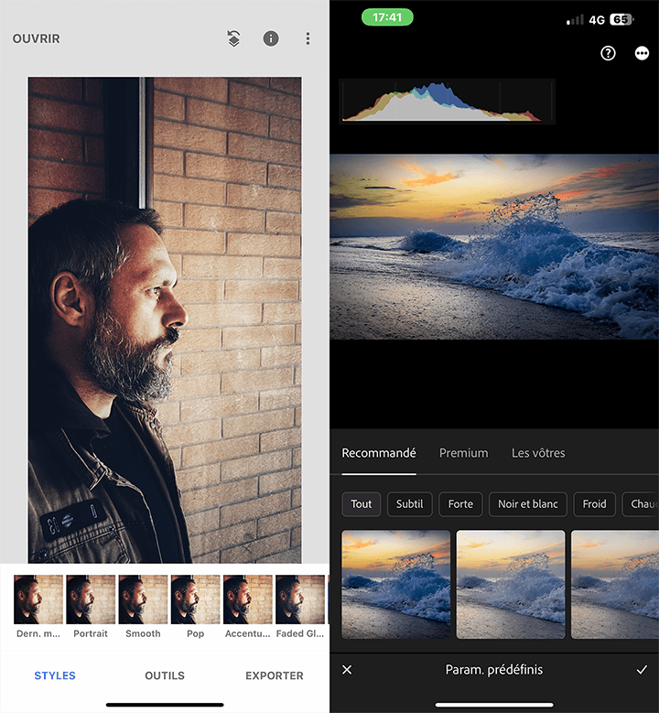Apply the Pop style thumbnail
This screenshot has width=659, height=713.
195,600
